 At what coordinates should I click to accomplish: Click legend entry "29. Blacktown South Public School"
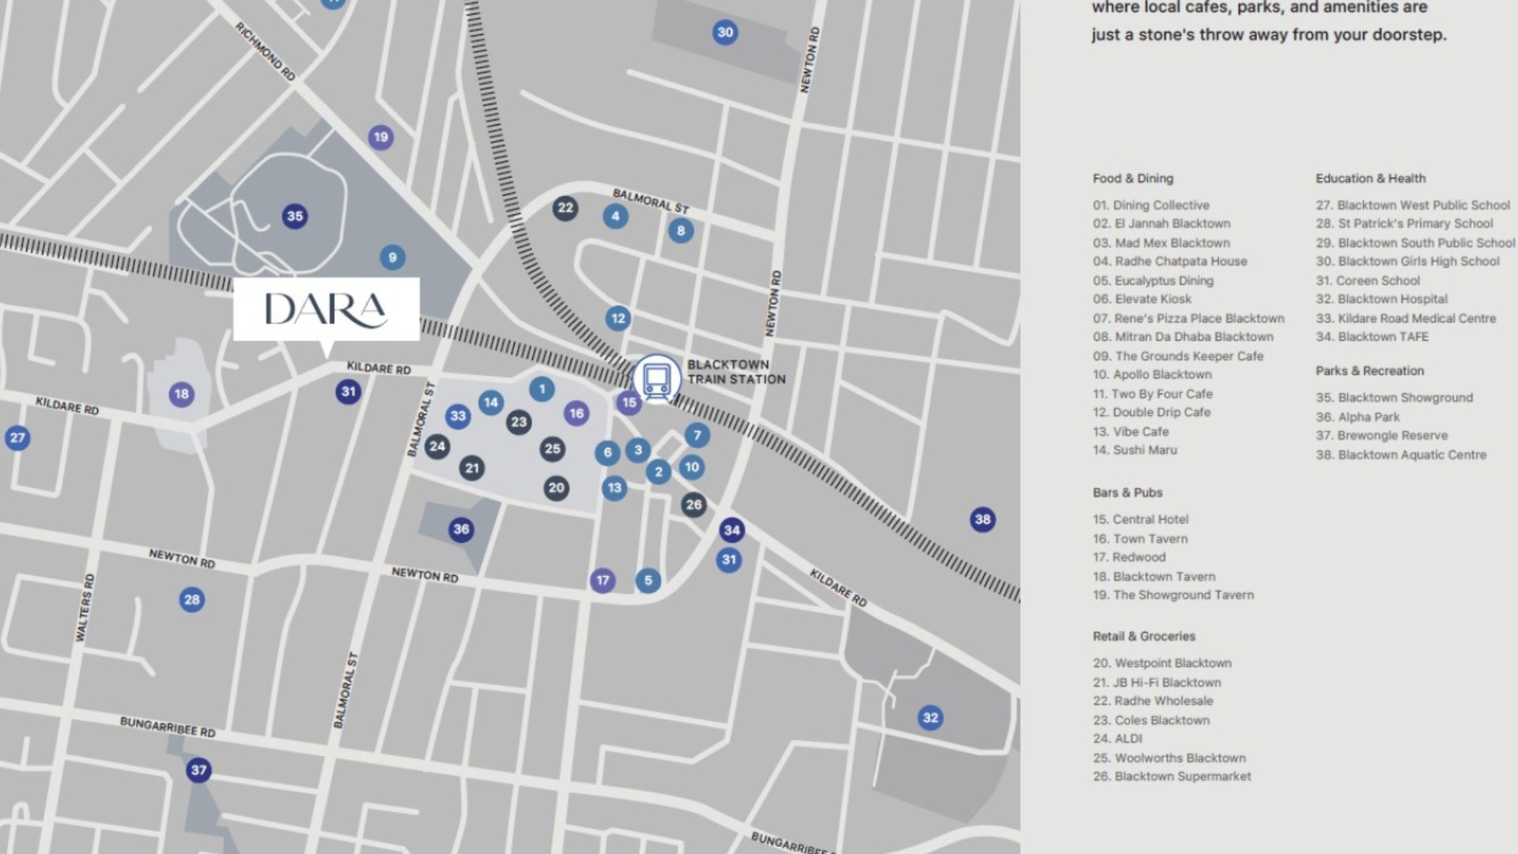tap(1415, 243)
